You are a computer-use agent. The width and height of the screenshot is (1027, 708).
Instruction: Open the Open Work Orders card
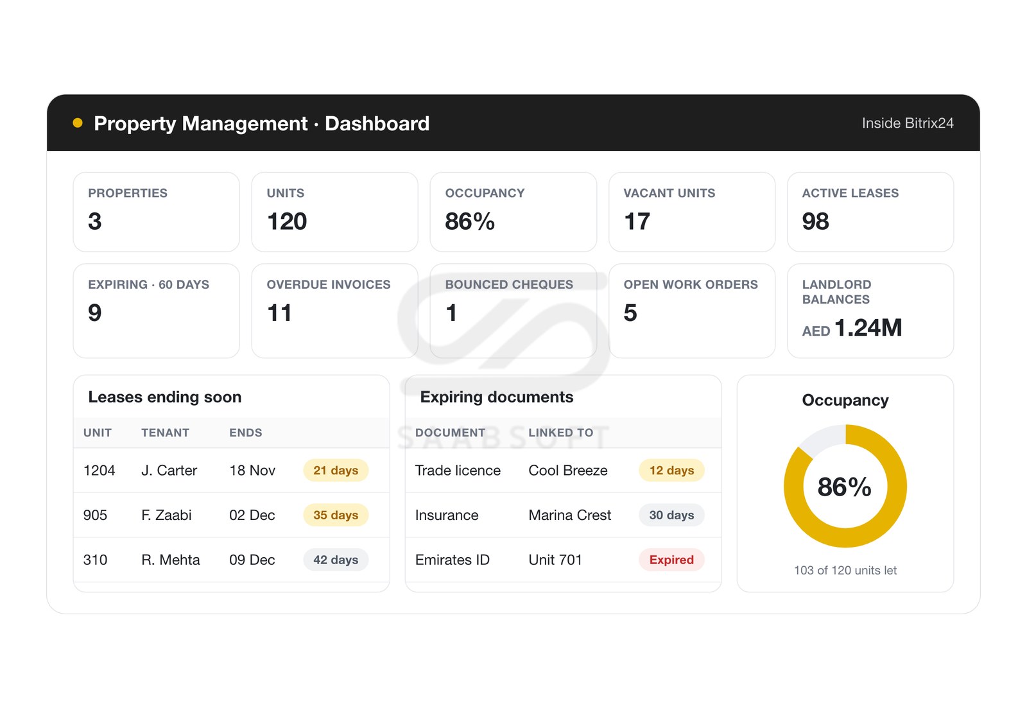tap(691, 311)
